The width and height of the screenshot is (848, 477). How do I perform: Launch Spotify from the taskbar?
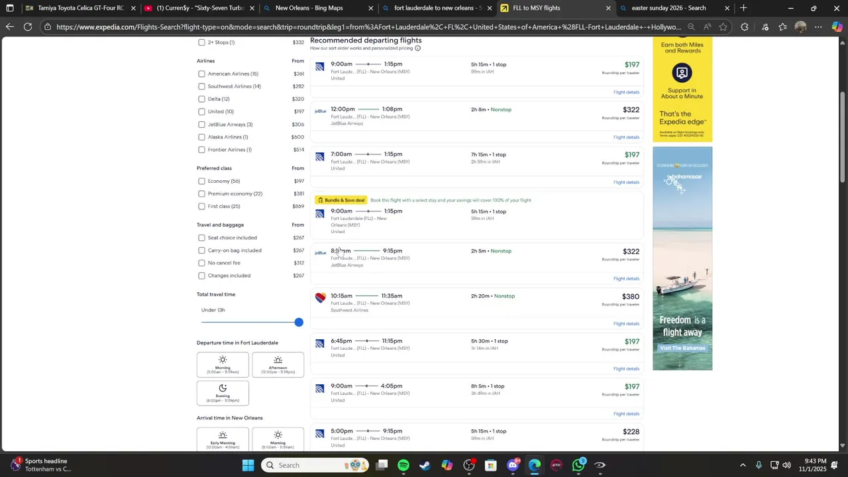click(x=403, y=465)
